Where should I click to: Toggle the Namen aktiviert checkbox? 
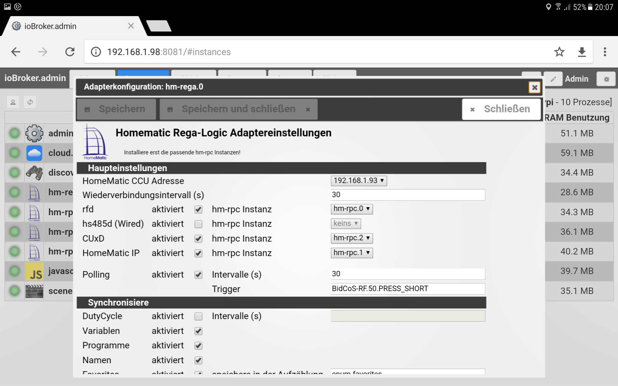(198, 360)
